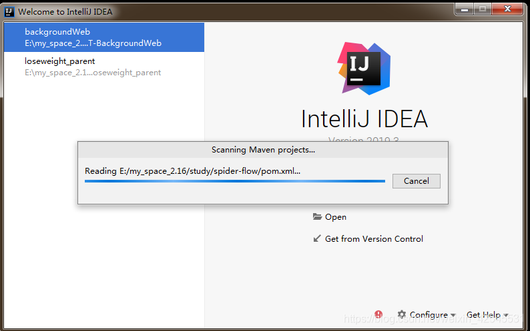Viewport: 530px width, 331px height.
Task: Expand the Get Help dropdown
Action: 487,315
